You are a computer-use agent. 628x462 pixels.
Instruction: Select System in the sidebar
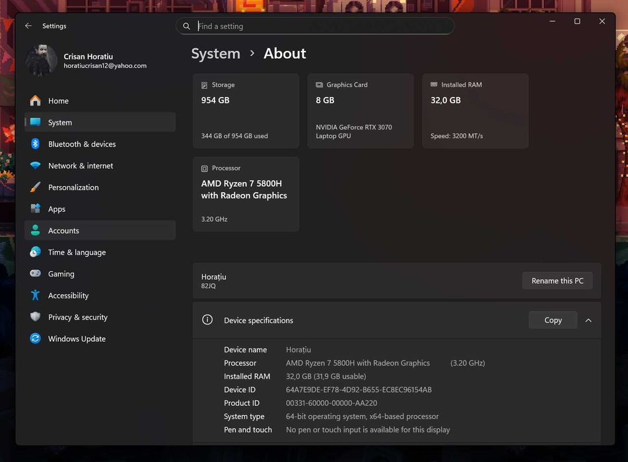[x=100, y=122]
